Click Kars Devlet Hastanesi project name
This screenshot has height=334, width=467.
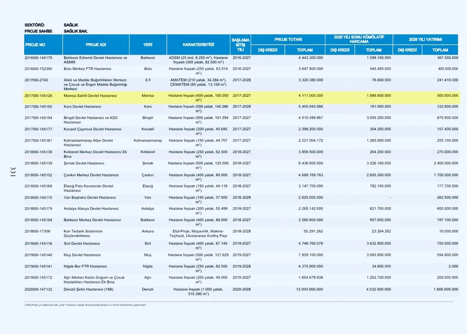(82, 106)
